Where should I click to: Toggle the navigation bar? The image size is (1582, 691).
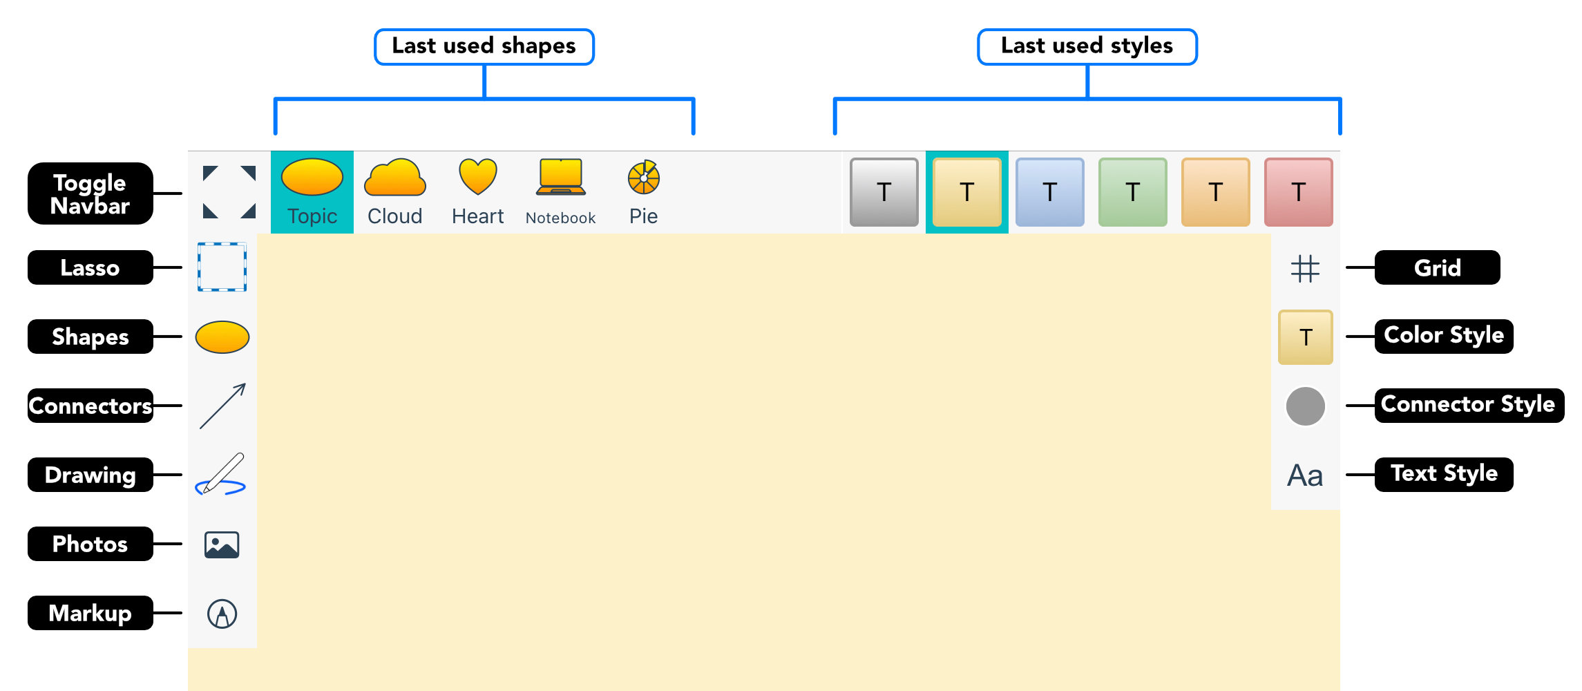point(222,192)
